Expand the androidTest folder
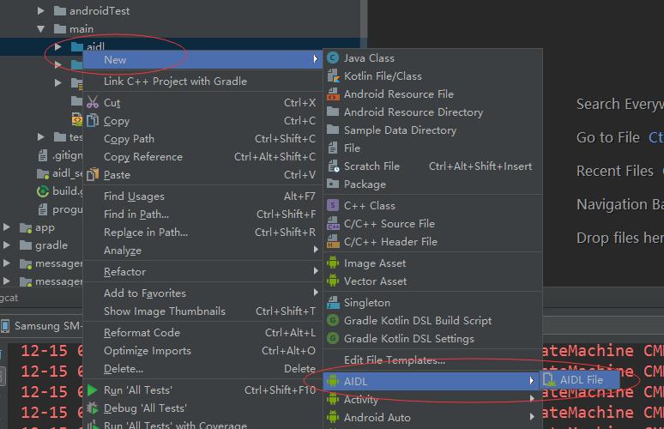This screenshot has height=429, width=664. [x=40, y=10]
